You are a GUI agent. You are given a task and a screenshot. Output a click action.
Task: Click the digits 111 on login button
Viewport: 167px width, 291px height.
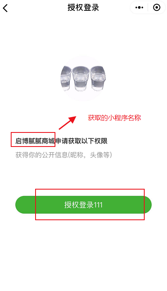(x=98, y=205)
